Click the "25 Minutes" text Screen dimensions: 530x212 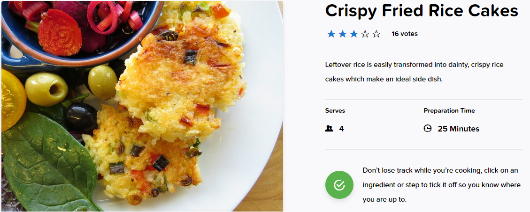(458, 129)
